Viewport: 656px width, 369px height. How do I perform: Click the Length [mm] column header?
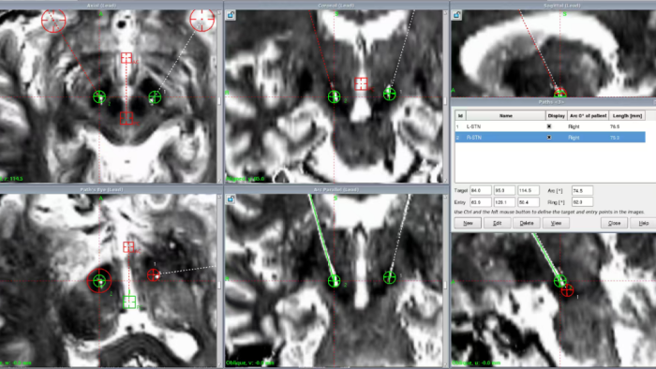627,116
